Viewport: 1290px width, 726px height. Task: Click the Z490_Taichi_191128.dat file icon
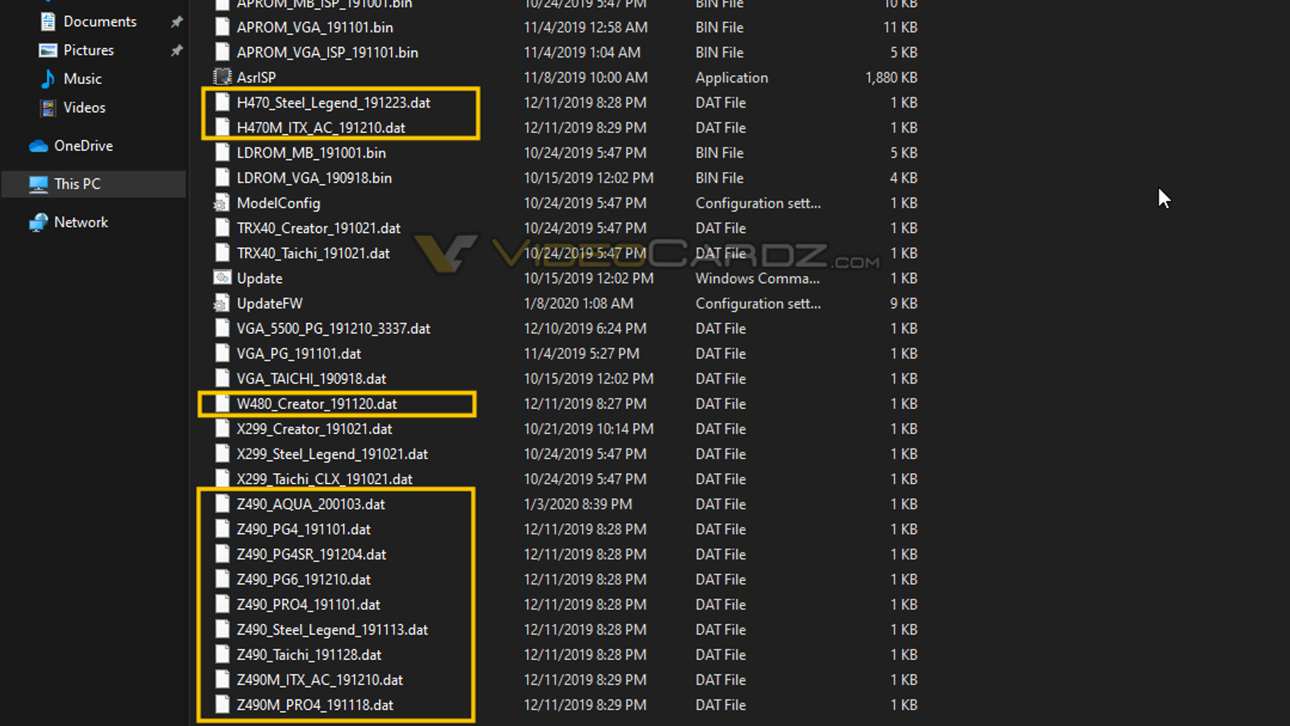tap(223, 654)
